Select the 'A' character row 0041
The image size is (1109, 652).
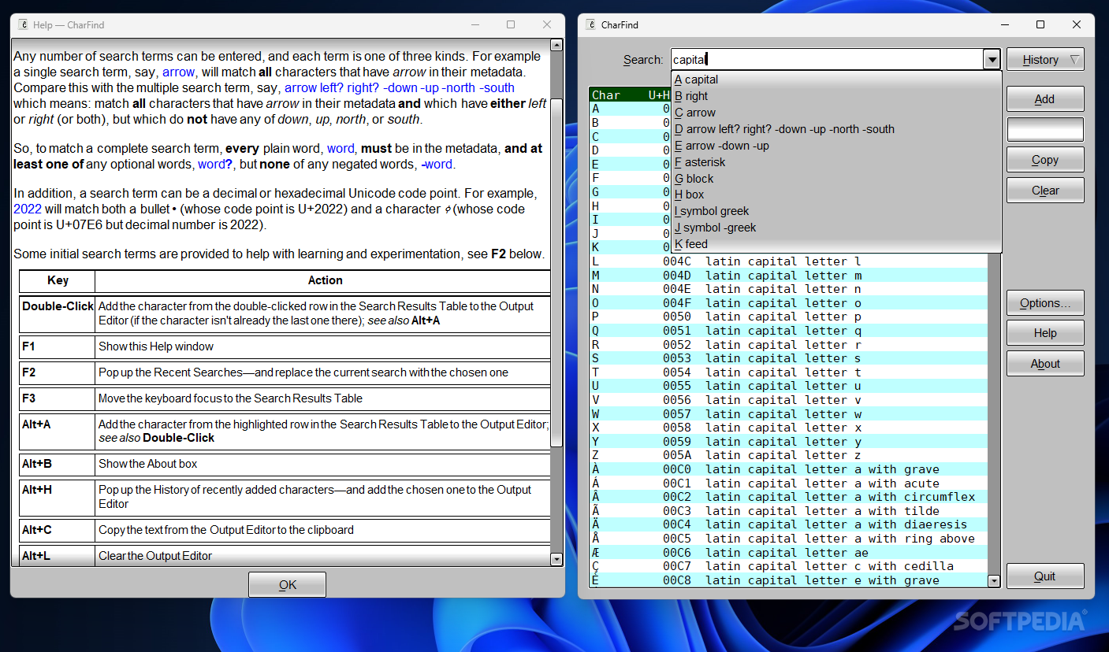point(630,109)
